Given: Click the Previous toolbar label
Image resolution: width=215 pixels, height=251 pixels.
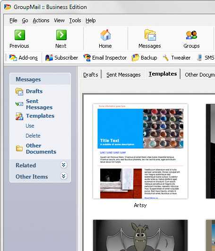Looking at the screenshot, I should click(19, 46).
